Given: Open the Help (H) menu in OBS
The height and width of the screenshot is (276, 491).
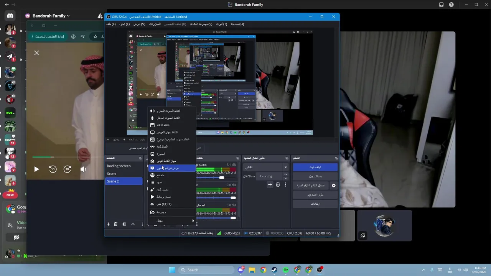Looking at the screenshot, I should click(237, 24).
